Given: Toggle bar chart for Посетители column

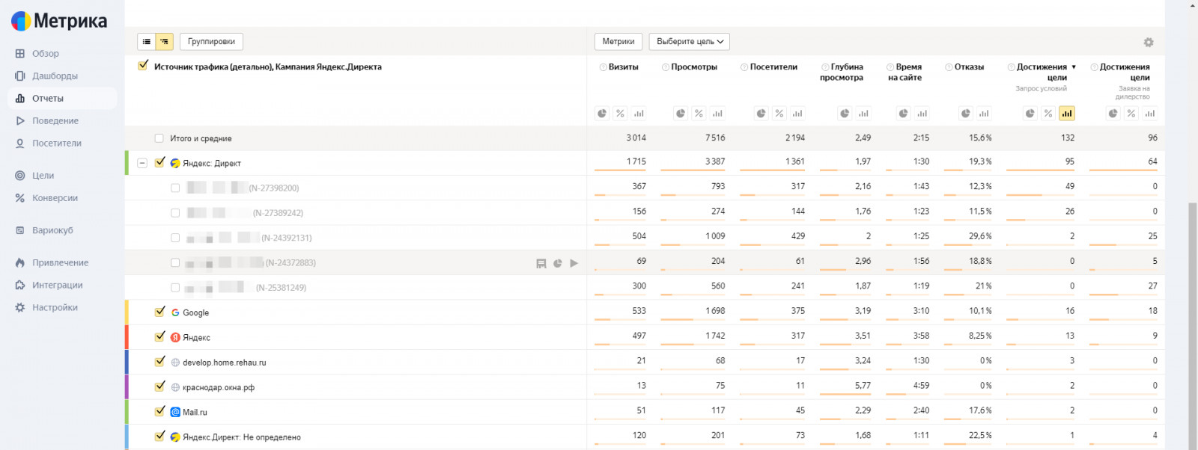Looking at the screenshot, I should point(797,114).
